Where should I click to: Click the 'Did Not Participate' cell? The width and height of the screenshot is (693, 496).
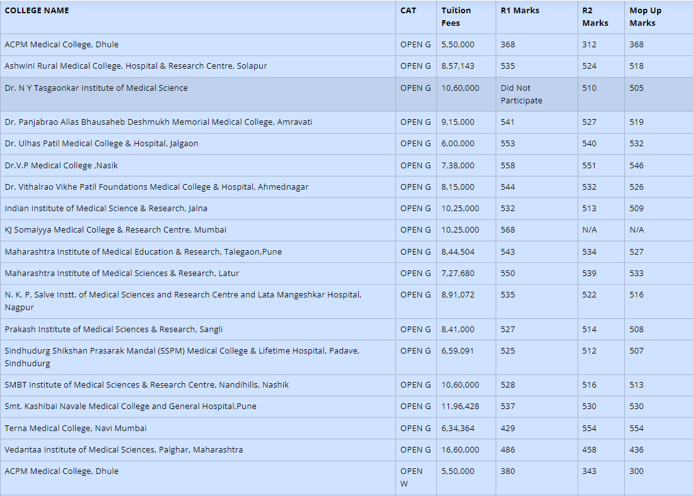point(521,94)
